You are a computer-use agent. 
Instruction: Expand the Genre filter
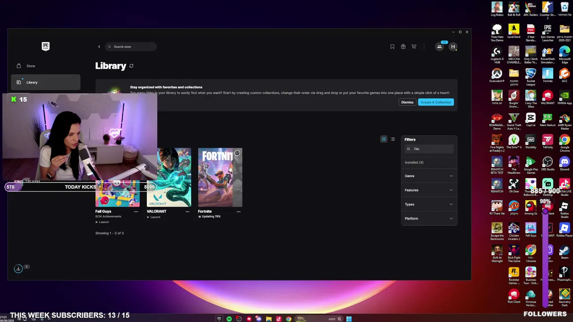[429, 176]
